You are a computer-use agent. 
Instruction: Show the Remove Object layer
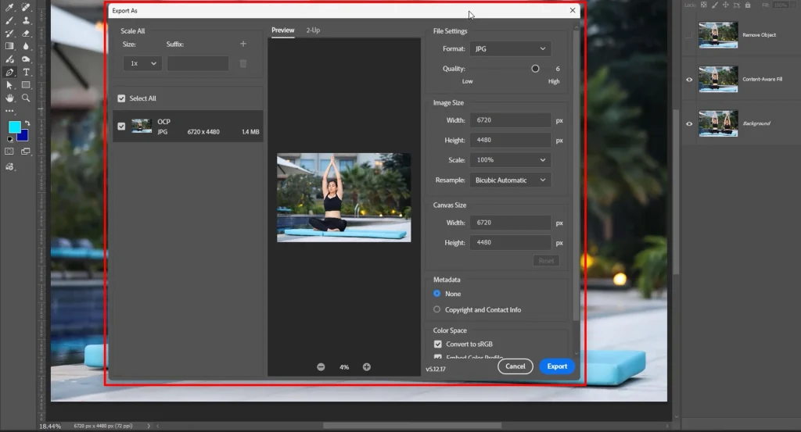[x=689, y=34]
